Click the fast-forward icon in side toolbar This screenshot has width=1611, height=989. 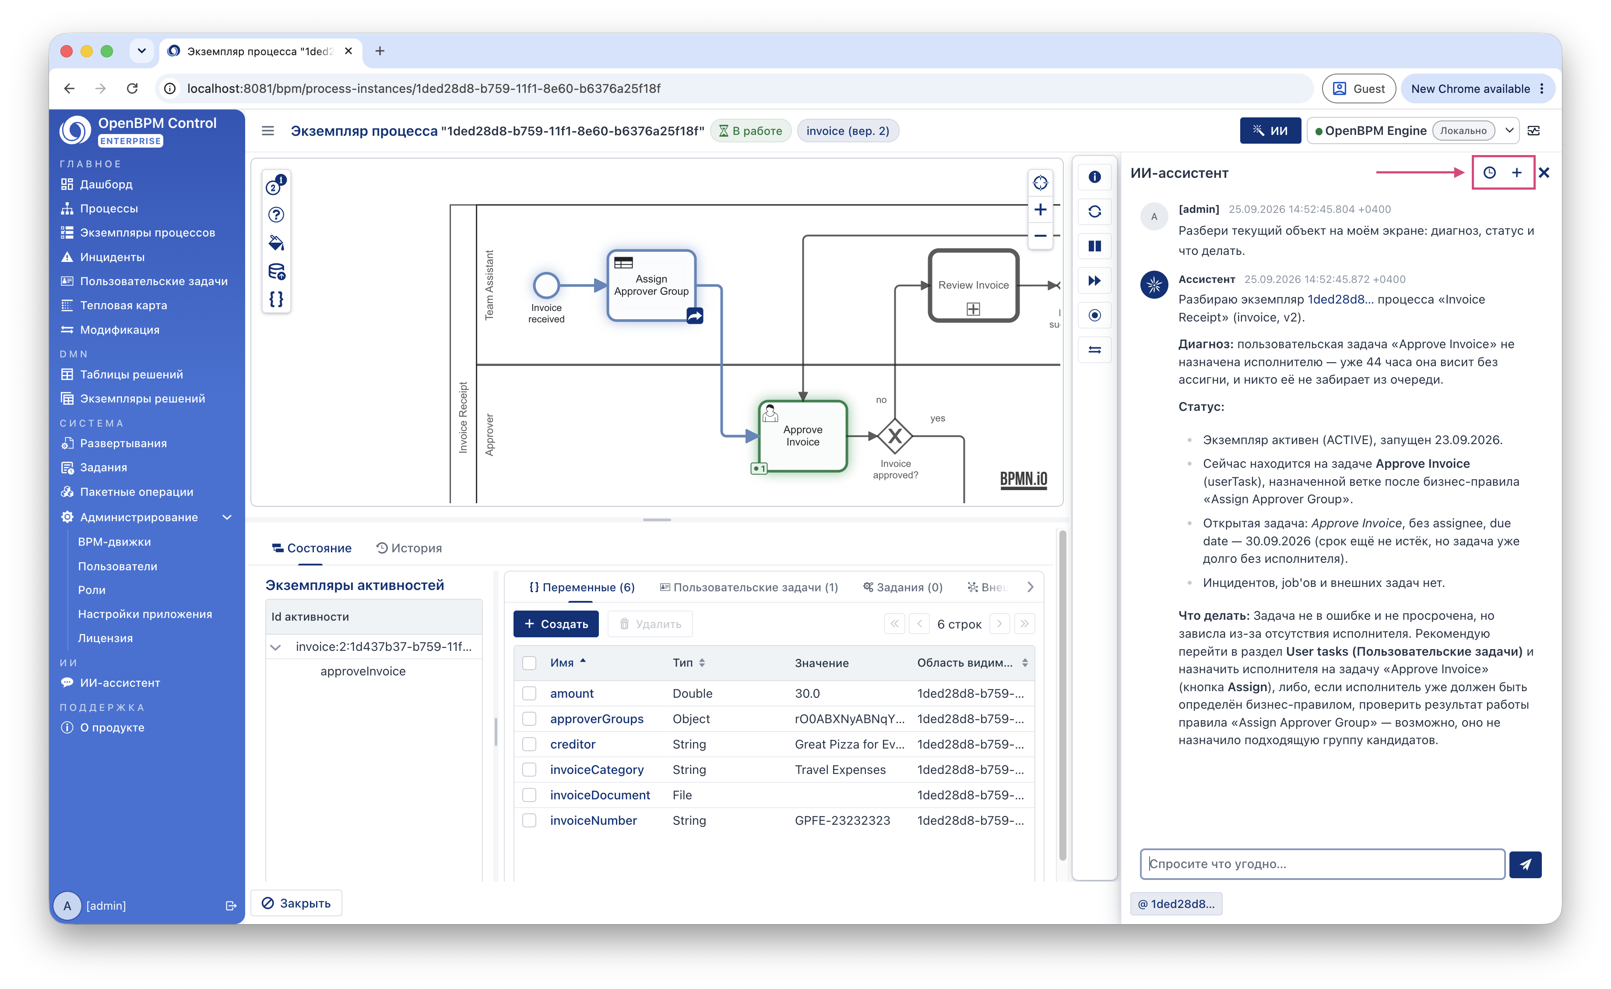(x=1094, y=281)
